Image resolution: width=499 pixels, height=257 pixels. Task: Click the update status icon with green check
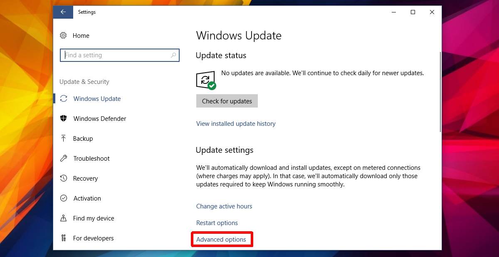[206, 80]
